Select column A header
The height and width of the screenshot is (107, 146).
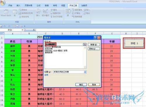(13, 34)
